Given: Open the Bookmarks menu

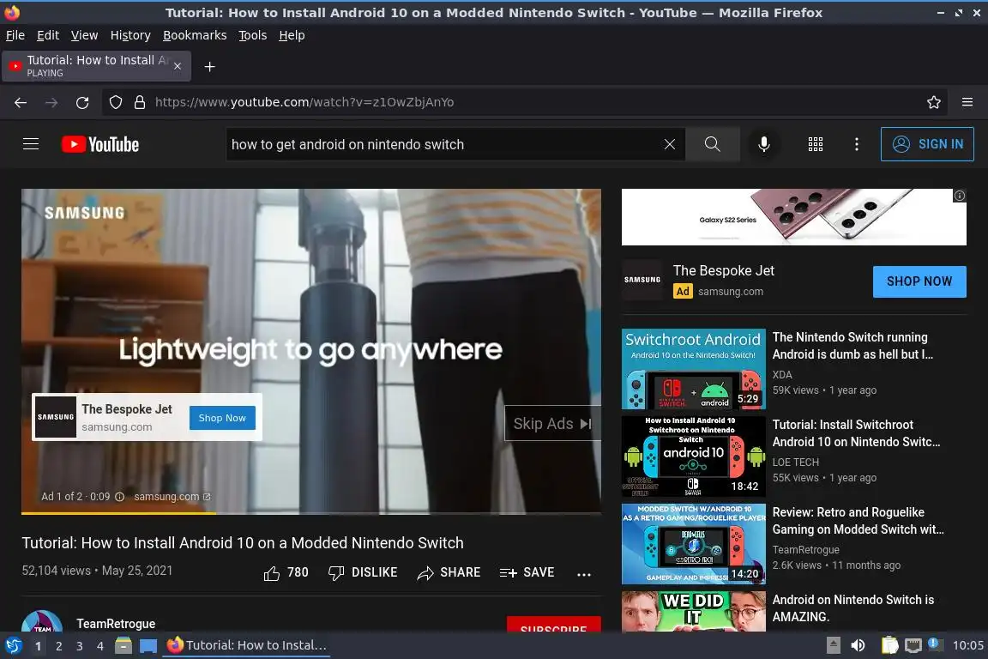Looking at the screenshot, I should tap(195, 35).
